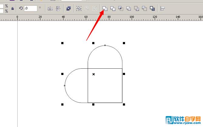Mirror selection vertically
The height and width of the screenshot is (127, 203).
coord(58,9)
